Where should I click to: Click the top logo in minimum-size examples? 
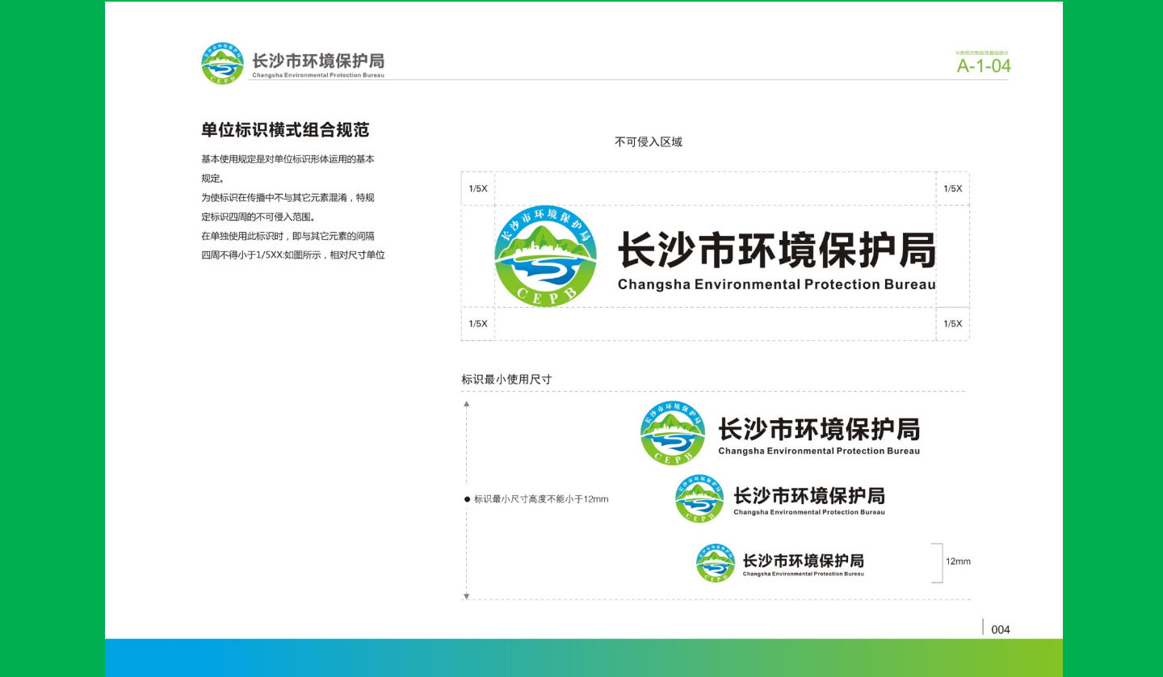pyautogui.click(x=674, y=431)
